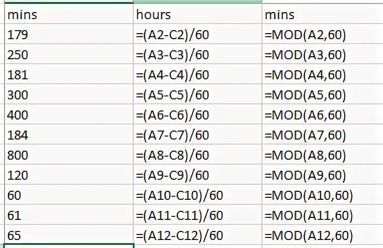Select formula cell =(A8-C8)/60
This screenshot has width=383, height=248.
point(198,154)
